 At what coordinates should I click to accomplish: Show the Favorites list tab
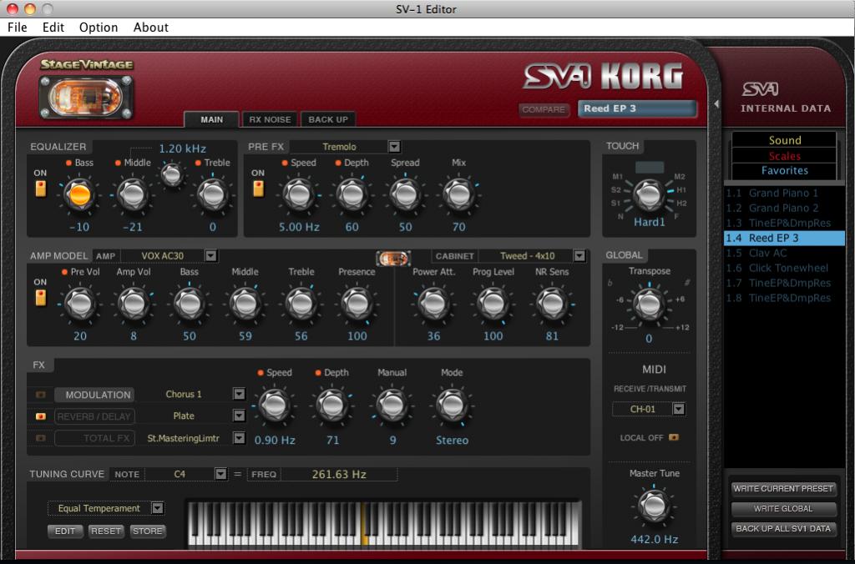784,170
